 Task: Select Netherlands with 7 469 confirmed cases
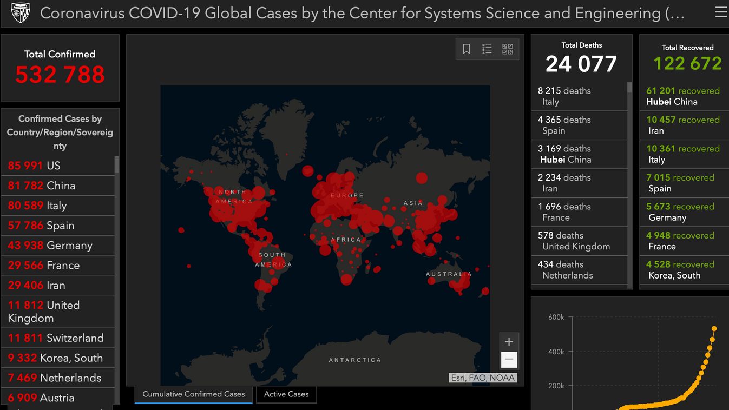tap(58, 378)
